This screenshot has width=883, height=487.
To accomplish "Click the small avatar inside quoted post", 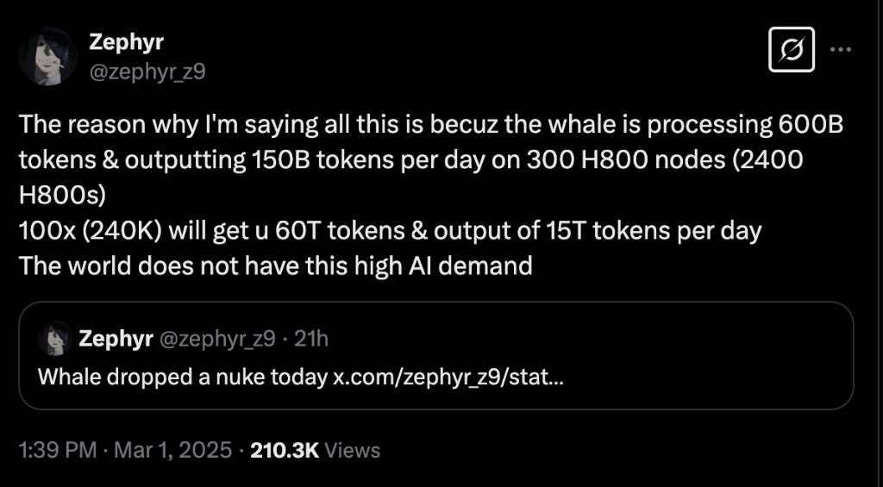I will (53, 339).
